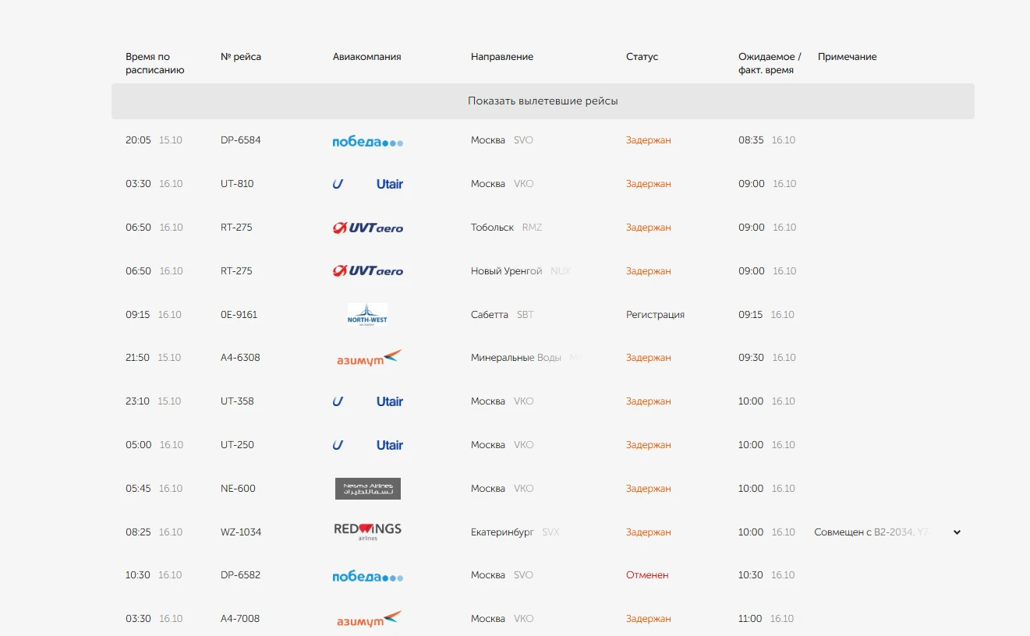Click the 'Екатеринбург' destination

click(x=502, y=532)
